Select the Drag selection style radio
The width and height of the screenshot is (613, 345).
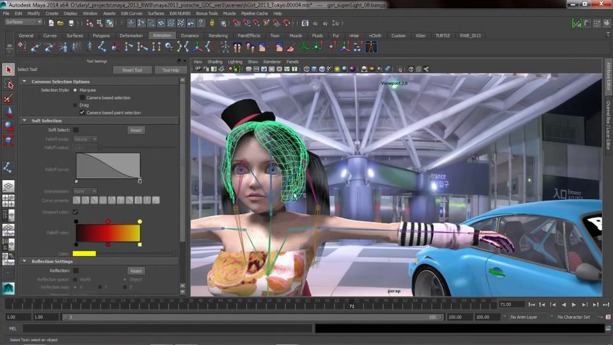click(75, 105)
